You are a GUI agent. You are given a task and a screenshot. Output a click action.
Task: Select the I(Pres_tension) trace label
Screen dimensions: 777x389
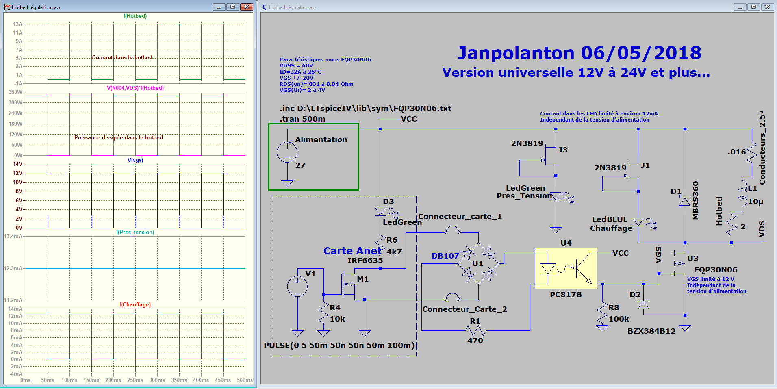(135, 233)
